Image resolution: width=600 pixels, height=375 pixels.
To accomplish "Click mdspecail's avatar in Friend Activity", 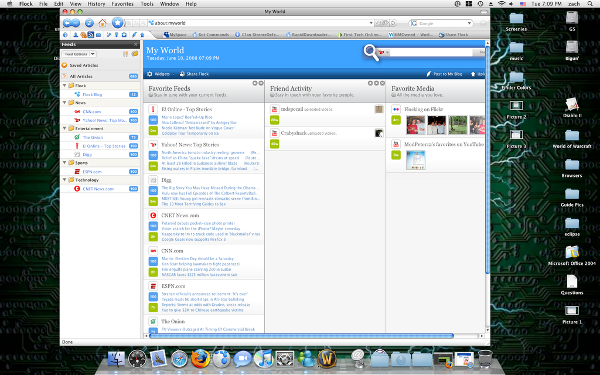I will (379, 110).
